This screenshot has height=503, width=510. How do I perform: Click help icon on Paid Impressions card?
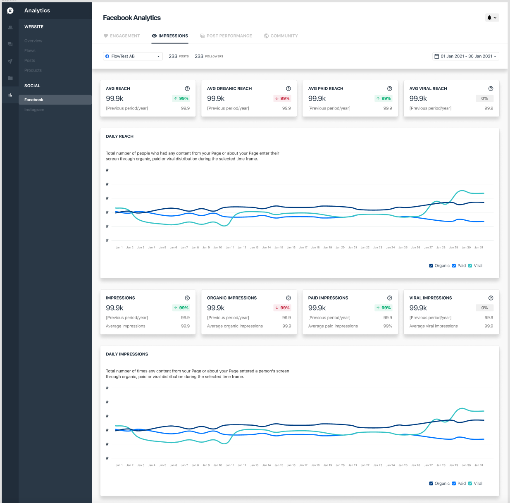pos(389,298)
